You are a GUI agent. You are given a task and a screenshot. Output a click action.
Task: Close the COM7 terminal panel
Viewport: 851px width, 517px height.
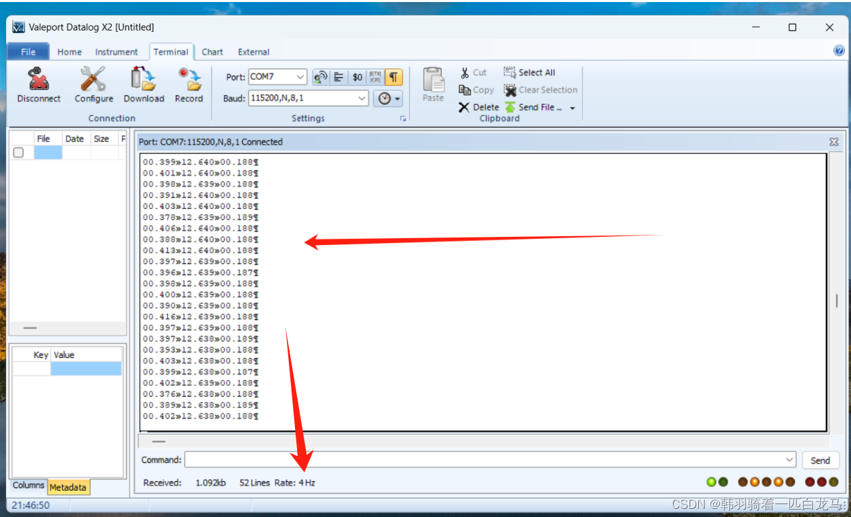pyautogui.click(x=834, y=142)
